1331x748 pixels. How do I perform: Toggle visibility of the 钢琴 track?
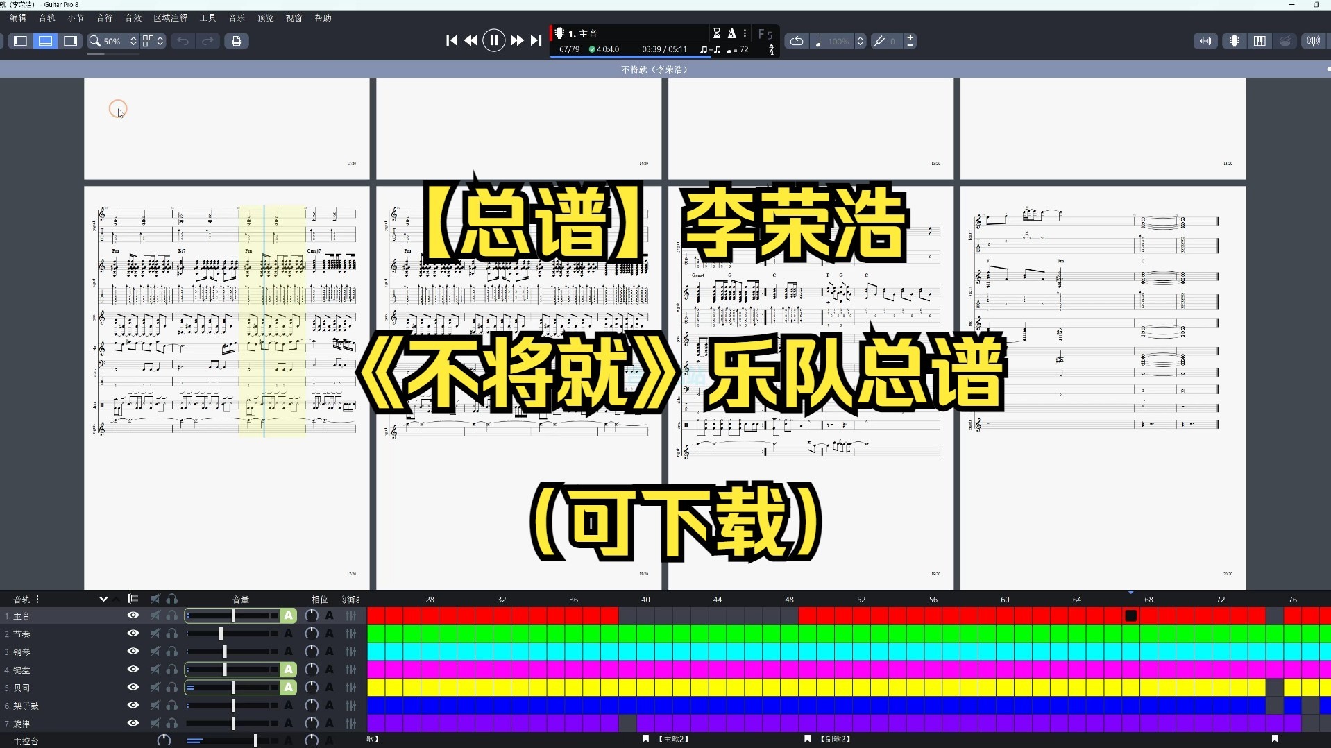click(x=132, y=652)
